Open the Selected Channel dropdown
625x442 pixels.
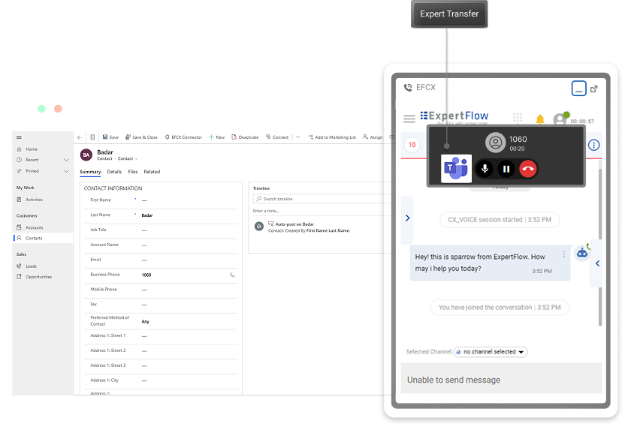coord(491,352)
